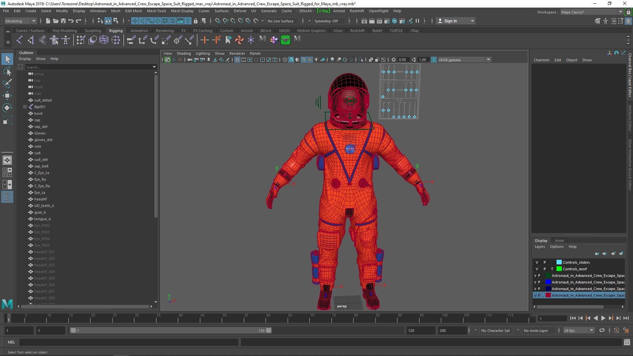This screenshot has height=356, width=633.
Task: Toggle visibility V of Controls_sliders layer
Action: [x=537, y=262]
